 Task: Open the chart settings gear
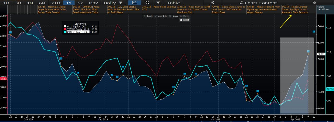click(314, 3)
